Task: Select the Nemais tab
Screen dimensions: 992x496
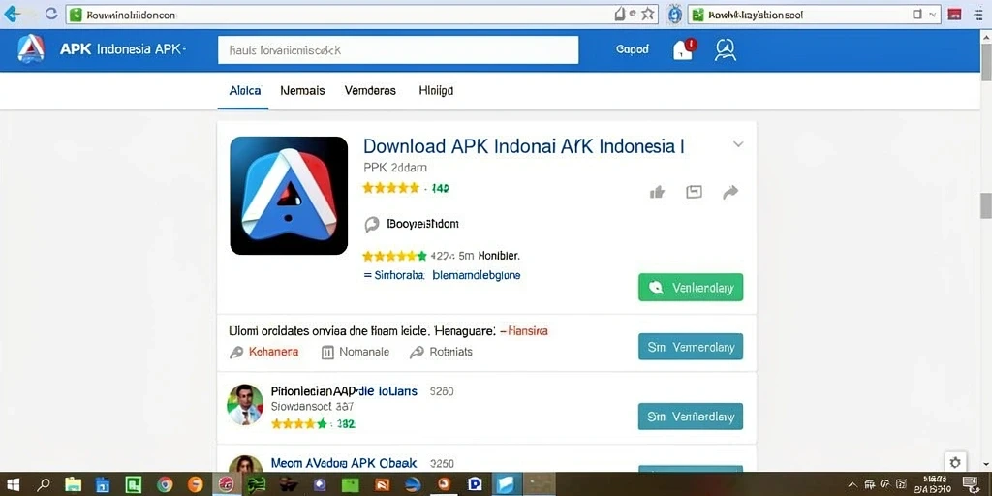Action: [302, 90]
